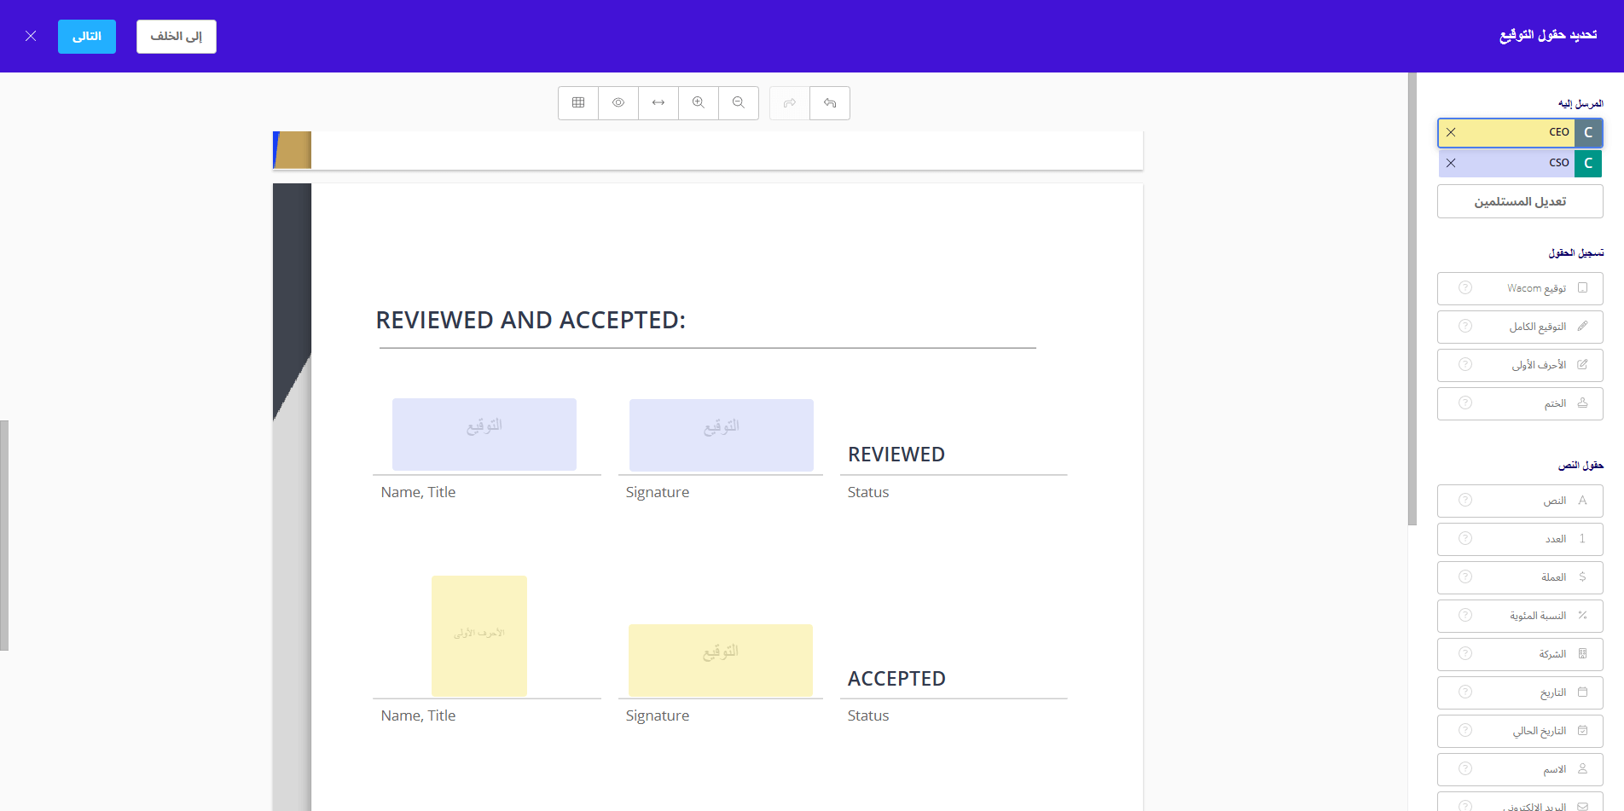This screenshot has width=1624, height=811.
Task: Toggle the eye preview icon
Action: coord(618,103)
